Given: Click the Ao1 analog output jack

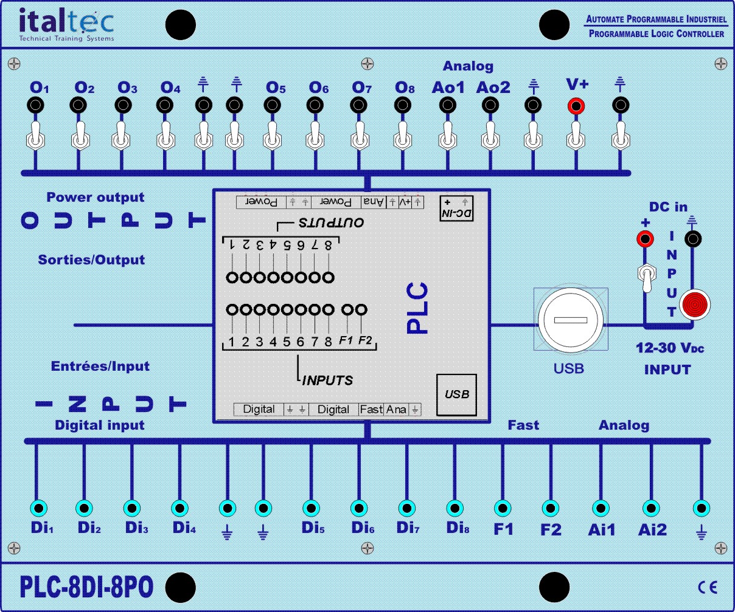Looking at the screenshot, I should click(x=448, y=106).
